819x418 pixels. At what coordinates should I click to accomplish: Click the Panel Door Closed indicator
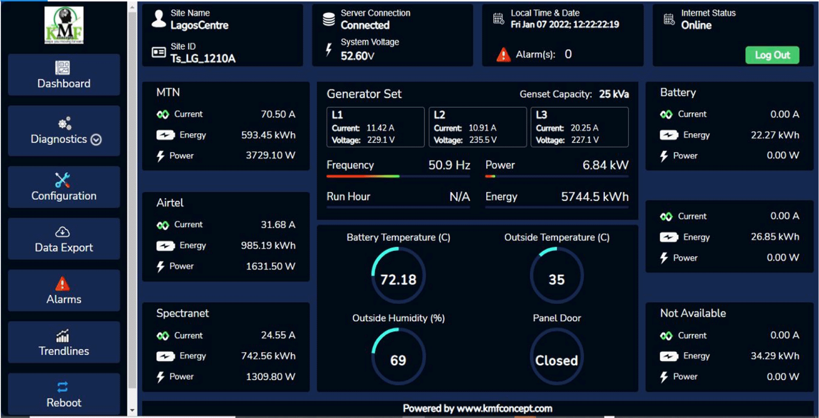[557, 356]
